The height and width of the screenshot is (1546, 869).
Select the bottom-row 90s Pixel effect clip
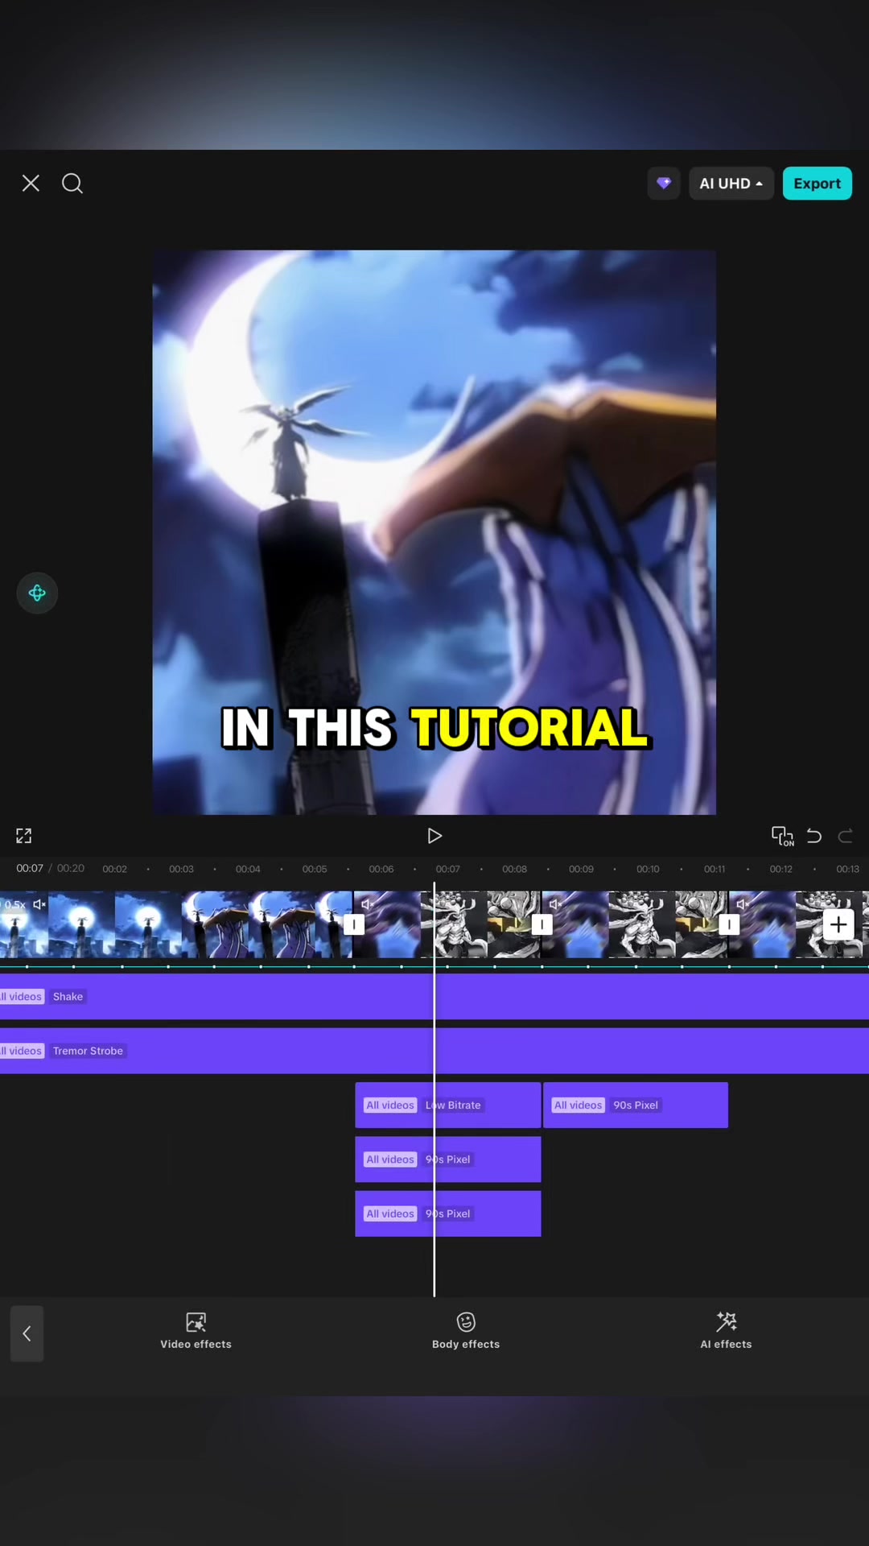point(448,1213)
